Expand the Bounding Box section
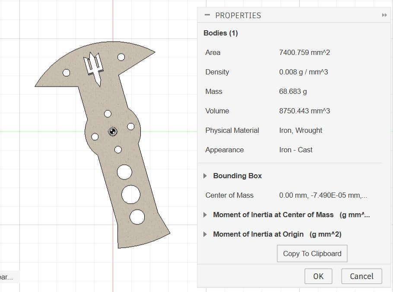Screen dimensions: 393x292 click(205, 176)
